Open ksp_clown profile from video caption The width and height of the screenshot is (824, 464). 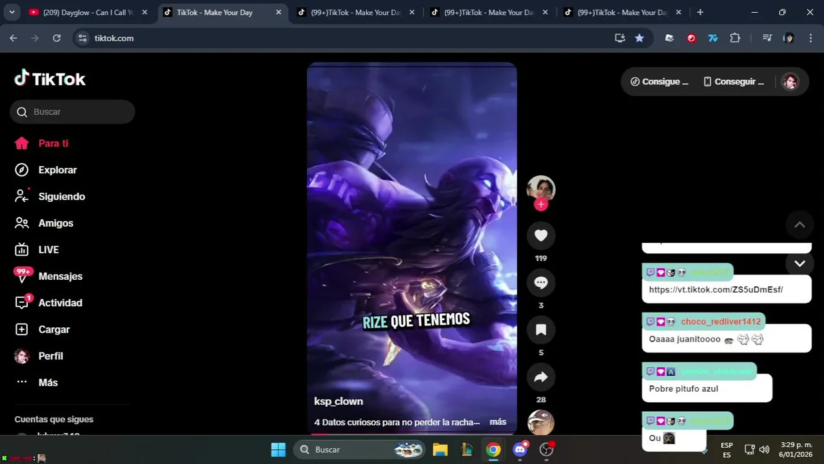pyautogui.click(x=338, y=401)
